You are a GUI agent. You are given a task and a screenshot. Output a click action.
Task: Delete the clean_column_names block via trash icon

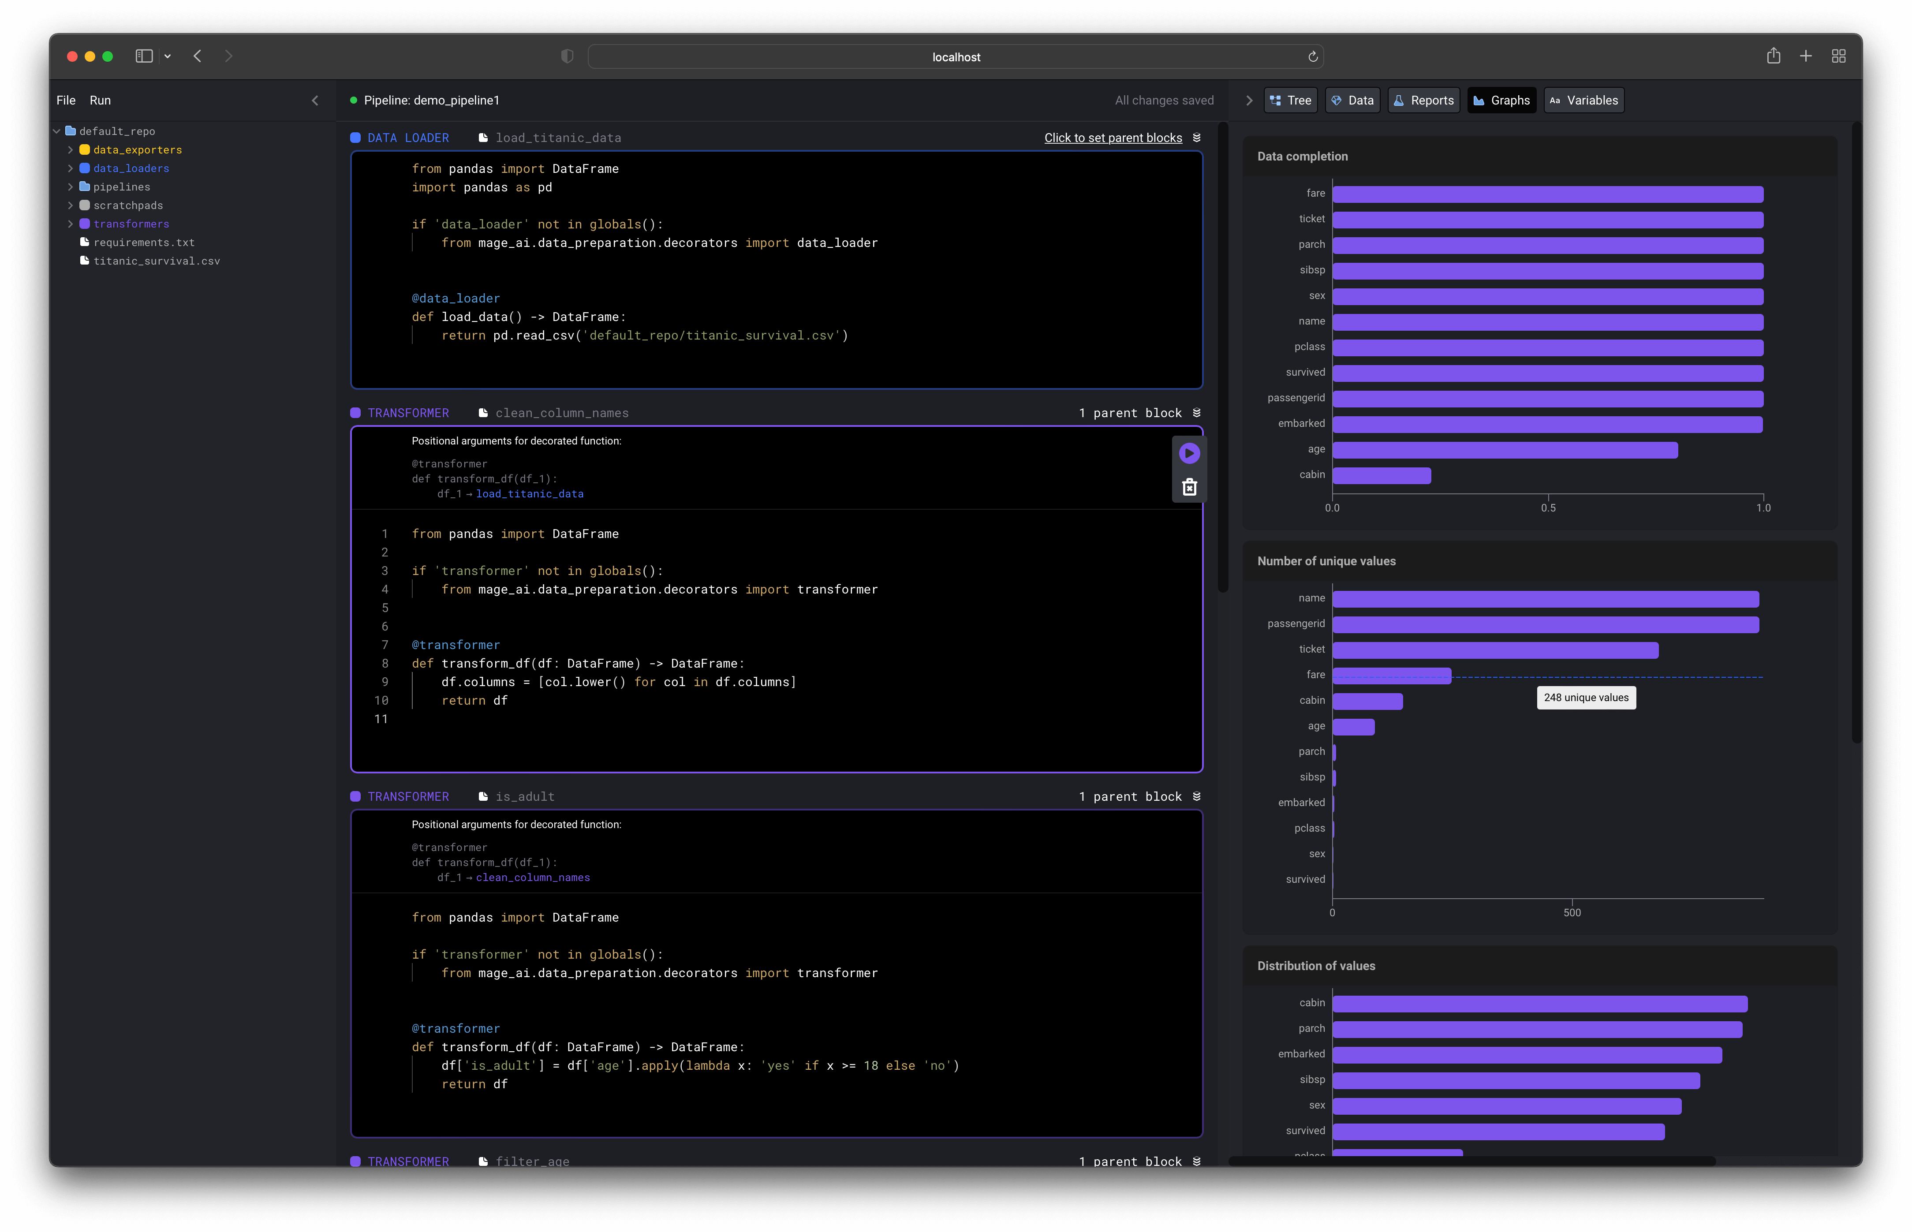tap(1189, 487)
